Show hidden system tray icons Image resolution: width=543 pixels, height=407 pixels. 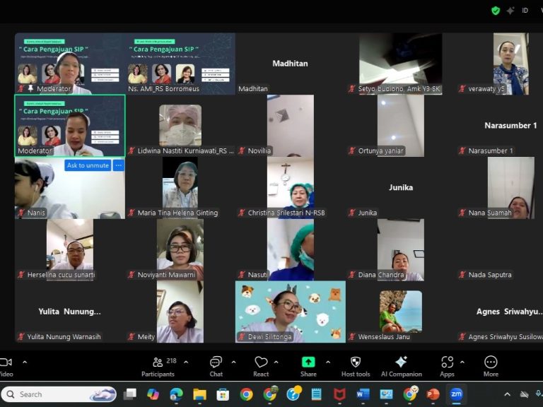pyautogui.click(x=507, y=394)
